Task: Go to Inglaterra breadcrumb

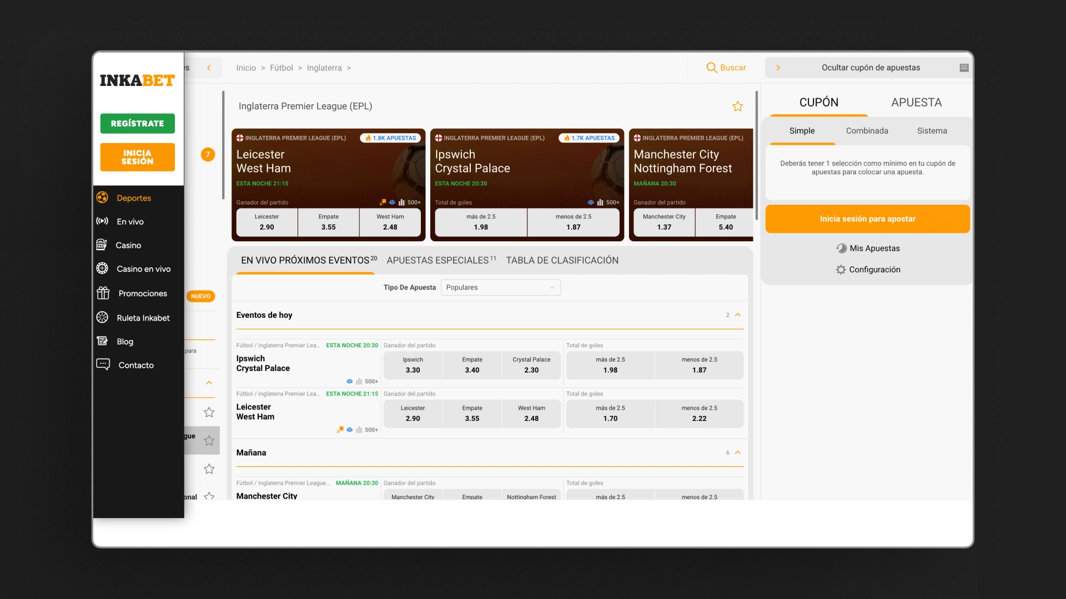Action: pyautogui.click(x=324, y=68)
